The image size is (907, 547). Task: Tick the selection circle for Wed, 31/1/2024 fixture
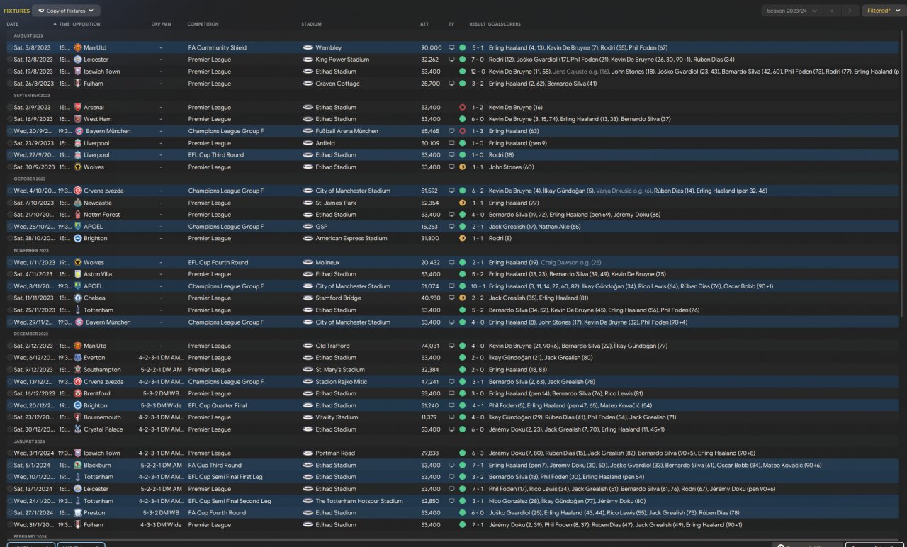10,525
